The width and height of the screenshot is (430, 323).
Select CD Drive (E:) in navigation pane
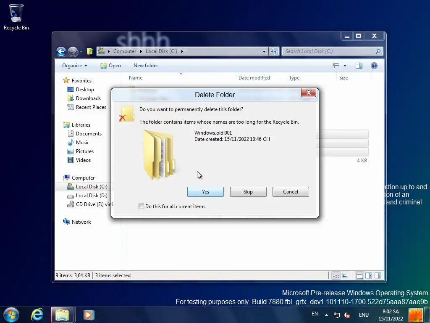pos(94,204)
